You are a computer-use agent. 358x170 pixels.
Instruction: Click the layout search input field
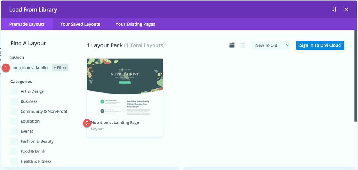31,68
